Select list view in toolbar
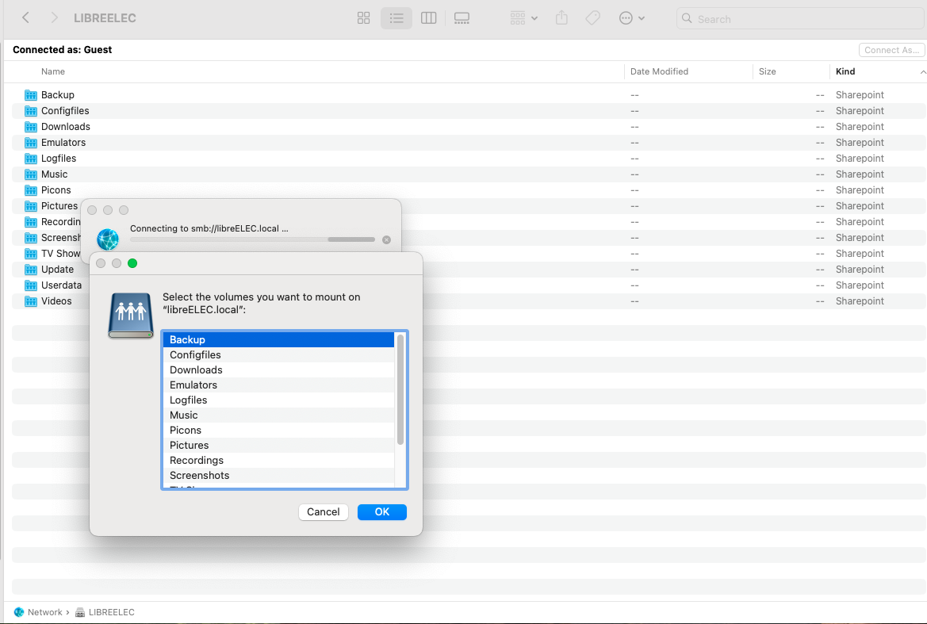Screen dimensions: 927x624 click(x=396, y=18)
